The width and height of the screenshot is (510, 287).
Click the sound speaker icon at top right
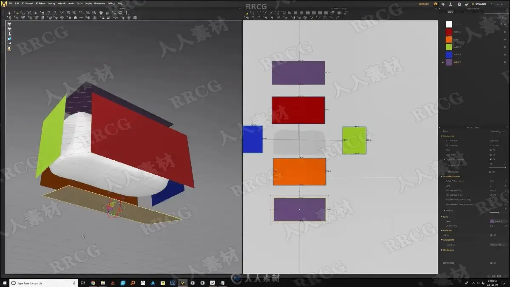tap(443, 4)
